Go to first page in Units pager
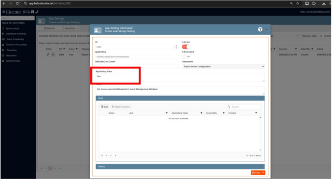Screen dimensions: 332x181 point(102,155)
